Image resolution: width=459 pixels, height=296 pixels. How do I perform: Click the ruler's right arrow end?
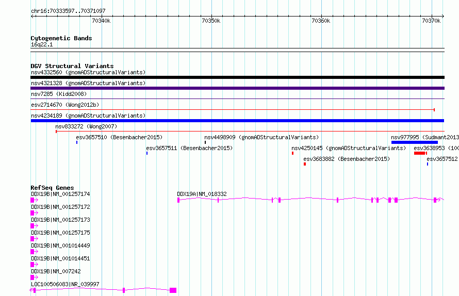pyautogui.click(x=443, y=17)
